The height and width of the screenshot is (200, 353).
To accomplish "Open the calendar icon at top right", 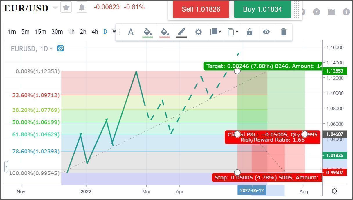I will coord(331,12).
